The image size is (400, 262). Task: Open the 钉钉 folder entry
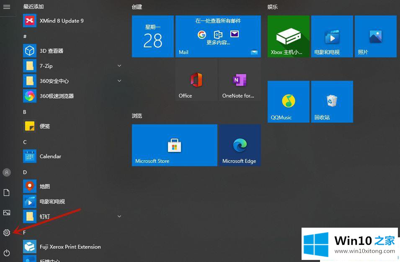(72, 216)
